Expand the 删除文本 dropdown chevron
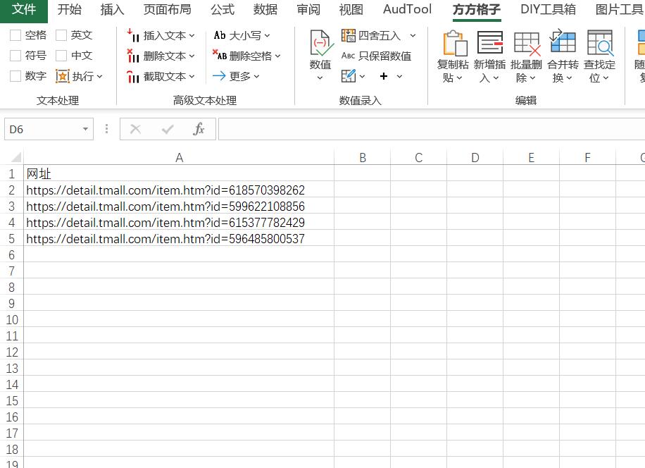The width and height of the screenshot is (645, 468). 192,56
